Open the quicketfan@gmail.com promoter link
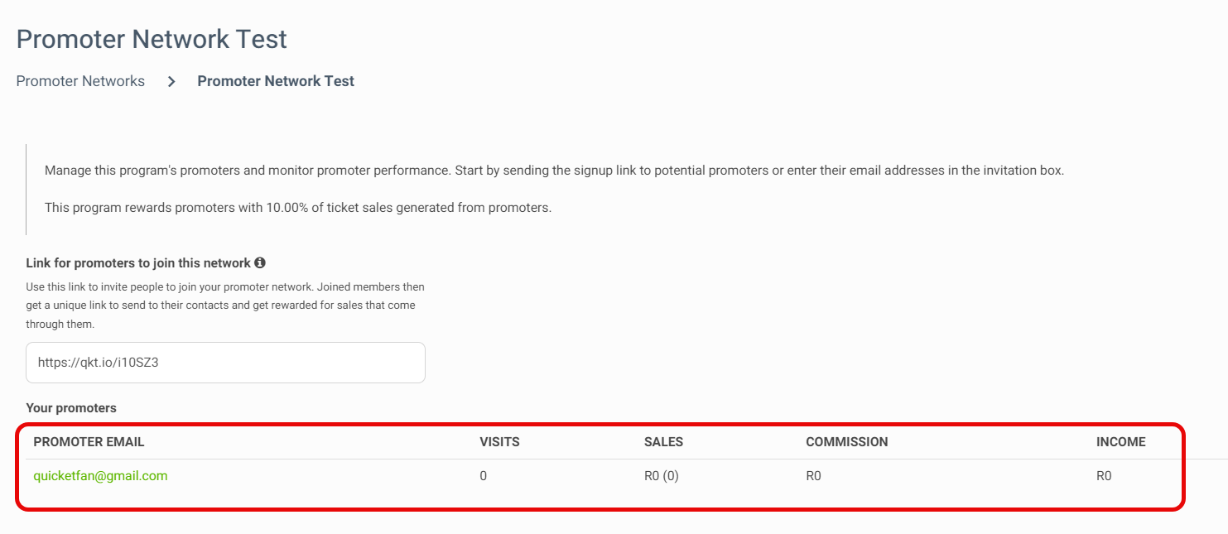Viewport: 1228px width, 534px height. (x=100, y=476)
